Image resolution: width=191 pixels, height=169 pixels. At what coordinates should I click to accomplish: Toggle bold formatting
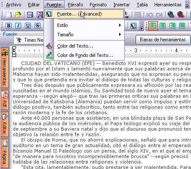pyautogui.click(x=8, y=26)
